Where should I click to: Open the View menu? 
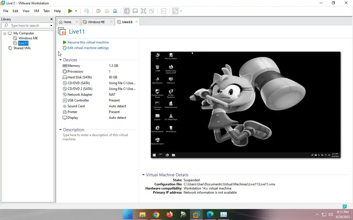point(26,11)
